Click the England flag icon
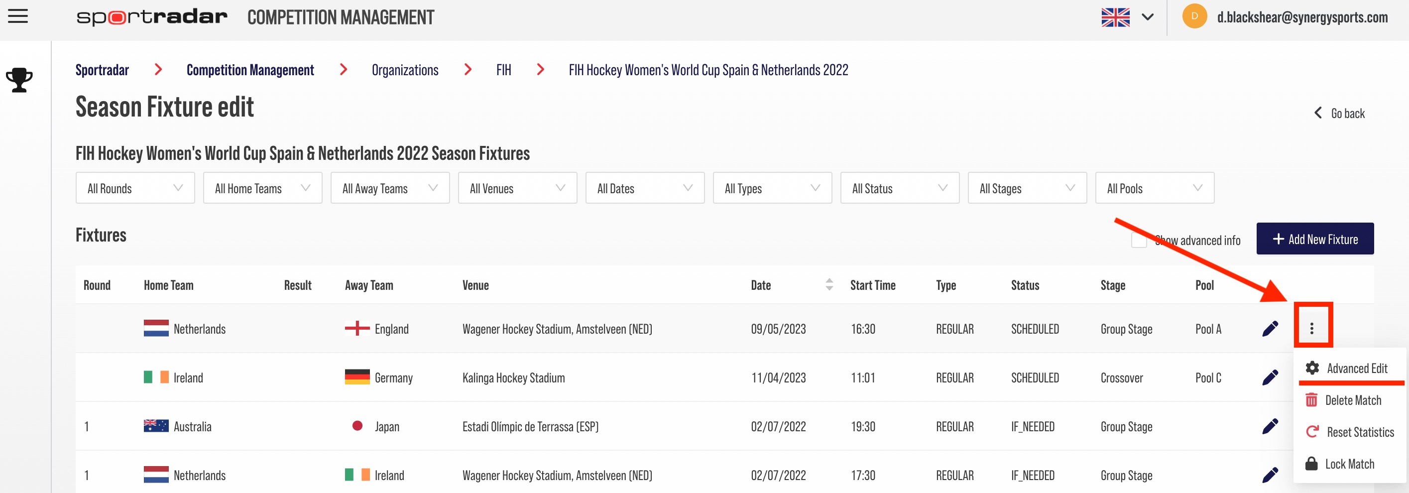 point(357,328)
